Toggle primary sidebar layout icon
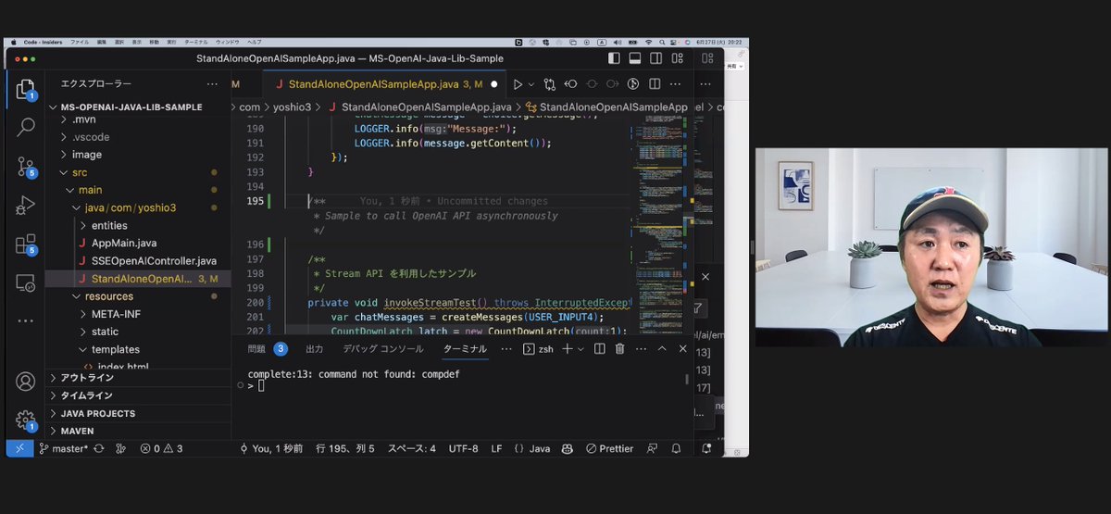The height and width of the screenshot is (514, 1111). pyautogui.click(x=614, y=58)
